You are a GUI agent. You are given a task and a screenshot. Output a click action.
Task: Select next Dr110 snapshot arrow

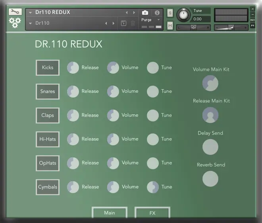114,23
